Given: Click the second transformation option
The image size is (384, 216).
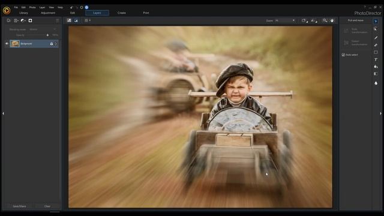Looking at the screenshot, I should 356,43.
